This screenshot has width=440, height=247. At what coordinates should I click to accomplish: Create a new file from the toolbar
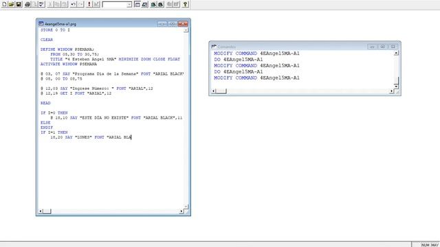(x=4, y=4)
